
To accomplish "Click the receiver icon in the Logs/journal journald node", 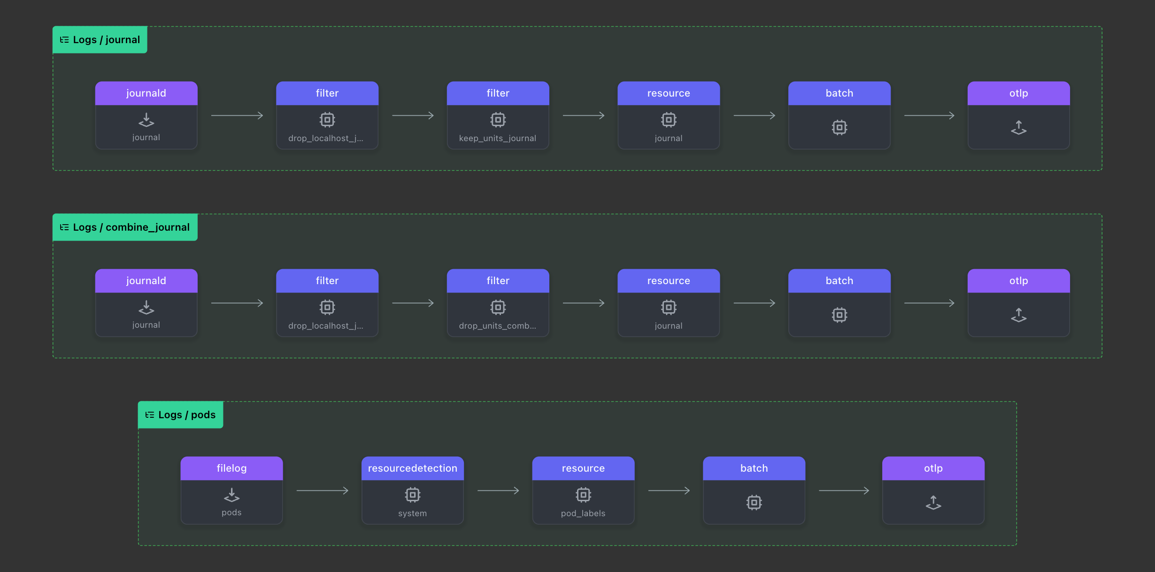I will [146, 120].
